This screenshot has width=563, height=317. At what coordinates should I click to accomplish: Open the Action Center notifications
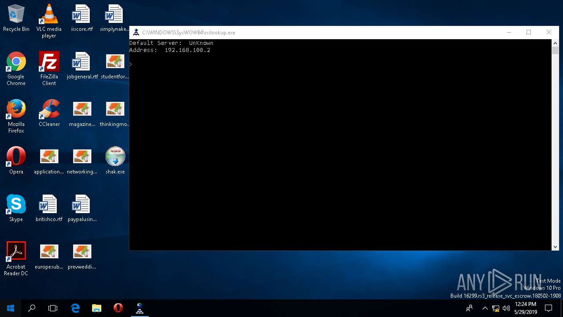click(x=548, y=308)
